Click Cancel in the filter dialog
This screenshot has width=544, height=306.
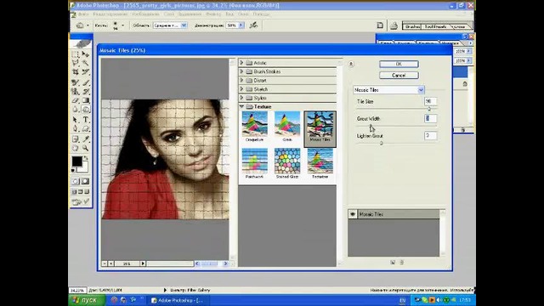[399, 76]
